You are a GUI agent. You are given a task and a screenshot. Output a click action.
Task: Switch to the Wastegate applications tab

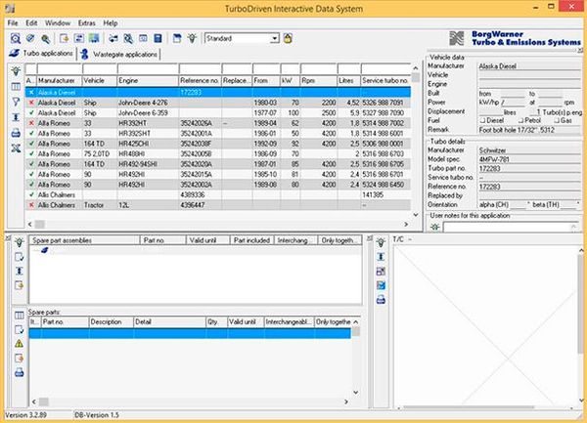[119, 54]
